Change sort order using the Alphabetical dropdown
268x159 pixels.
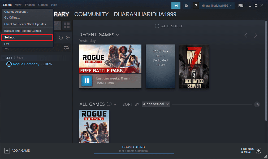pyautogui.click(x=156, y=104)
